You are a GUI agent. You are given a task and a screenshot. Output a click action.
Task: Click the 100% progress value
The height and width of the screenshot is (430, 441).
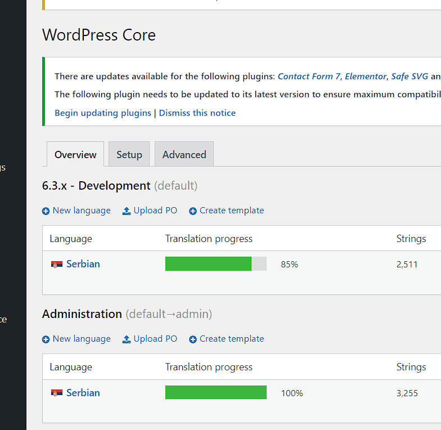tap(291, 393)
